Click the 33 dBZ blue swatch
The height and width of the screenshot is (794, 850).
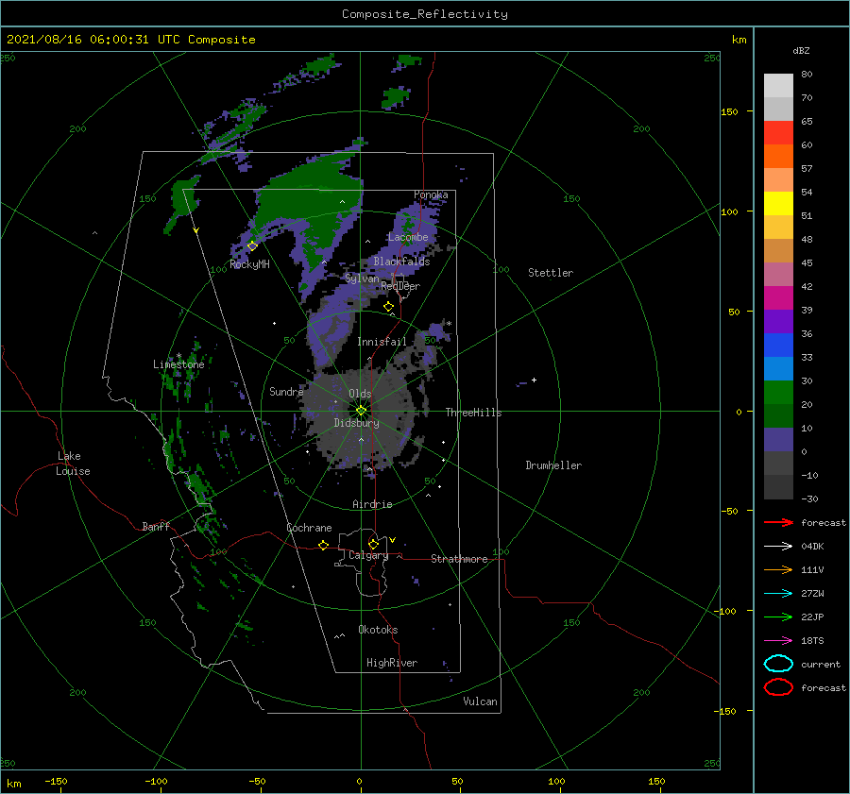pos(778,368)
